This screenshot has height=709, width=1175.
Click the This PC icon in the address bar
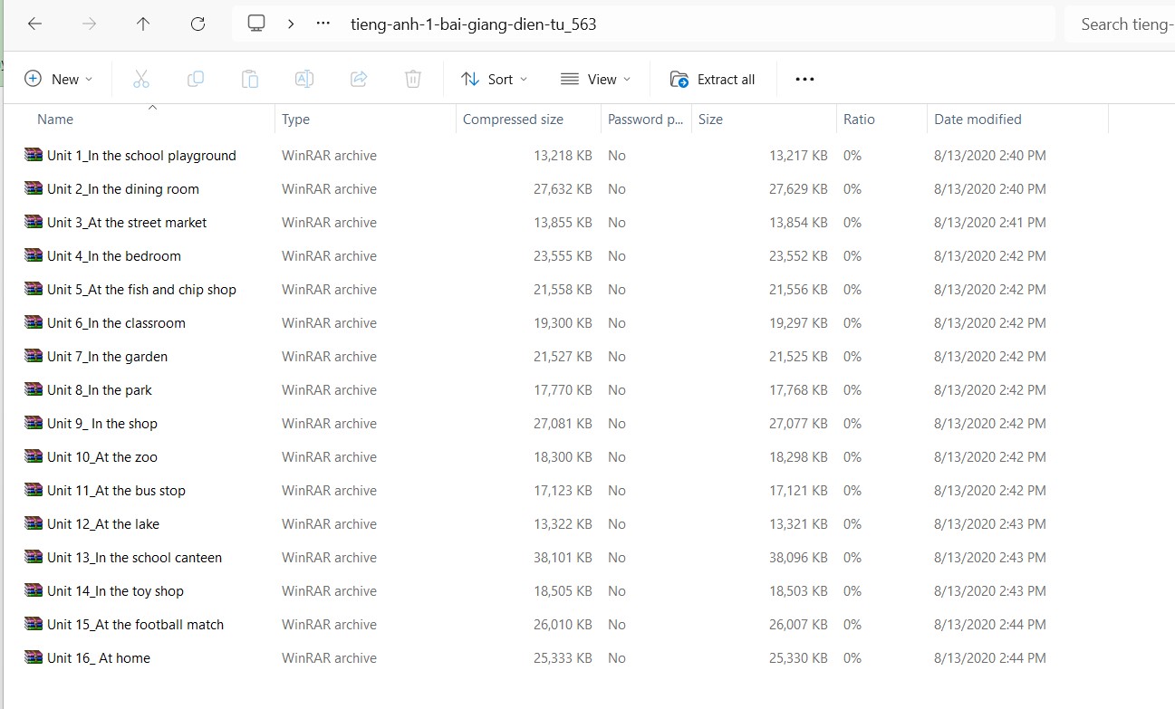point(256,24)
